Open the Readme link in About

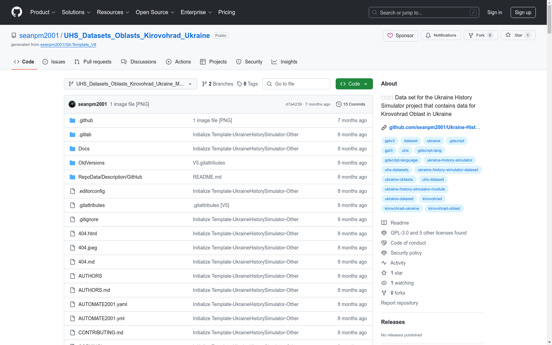[x=395, y=223]
